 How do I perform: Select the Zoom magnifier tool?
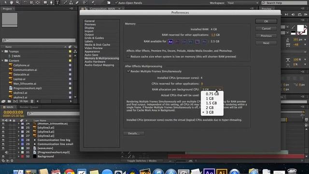(x=18, y=2)
